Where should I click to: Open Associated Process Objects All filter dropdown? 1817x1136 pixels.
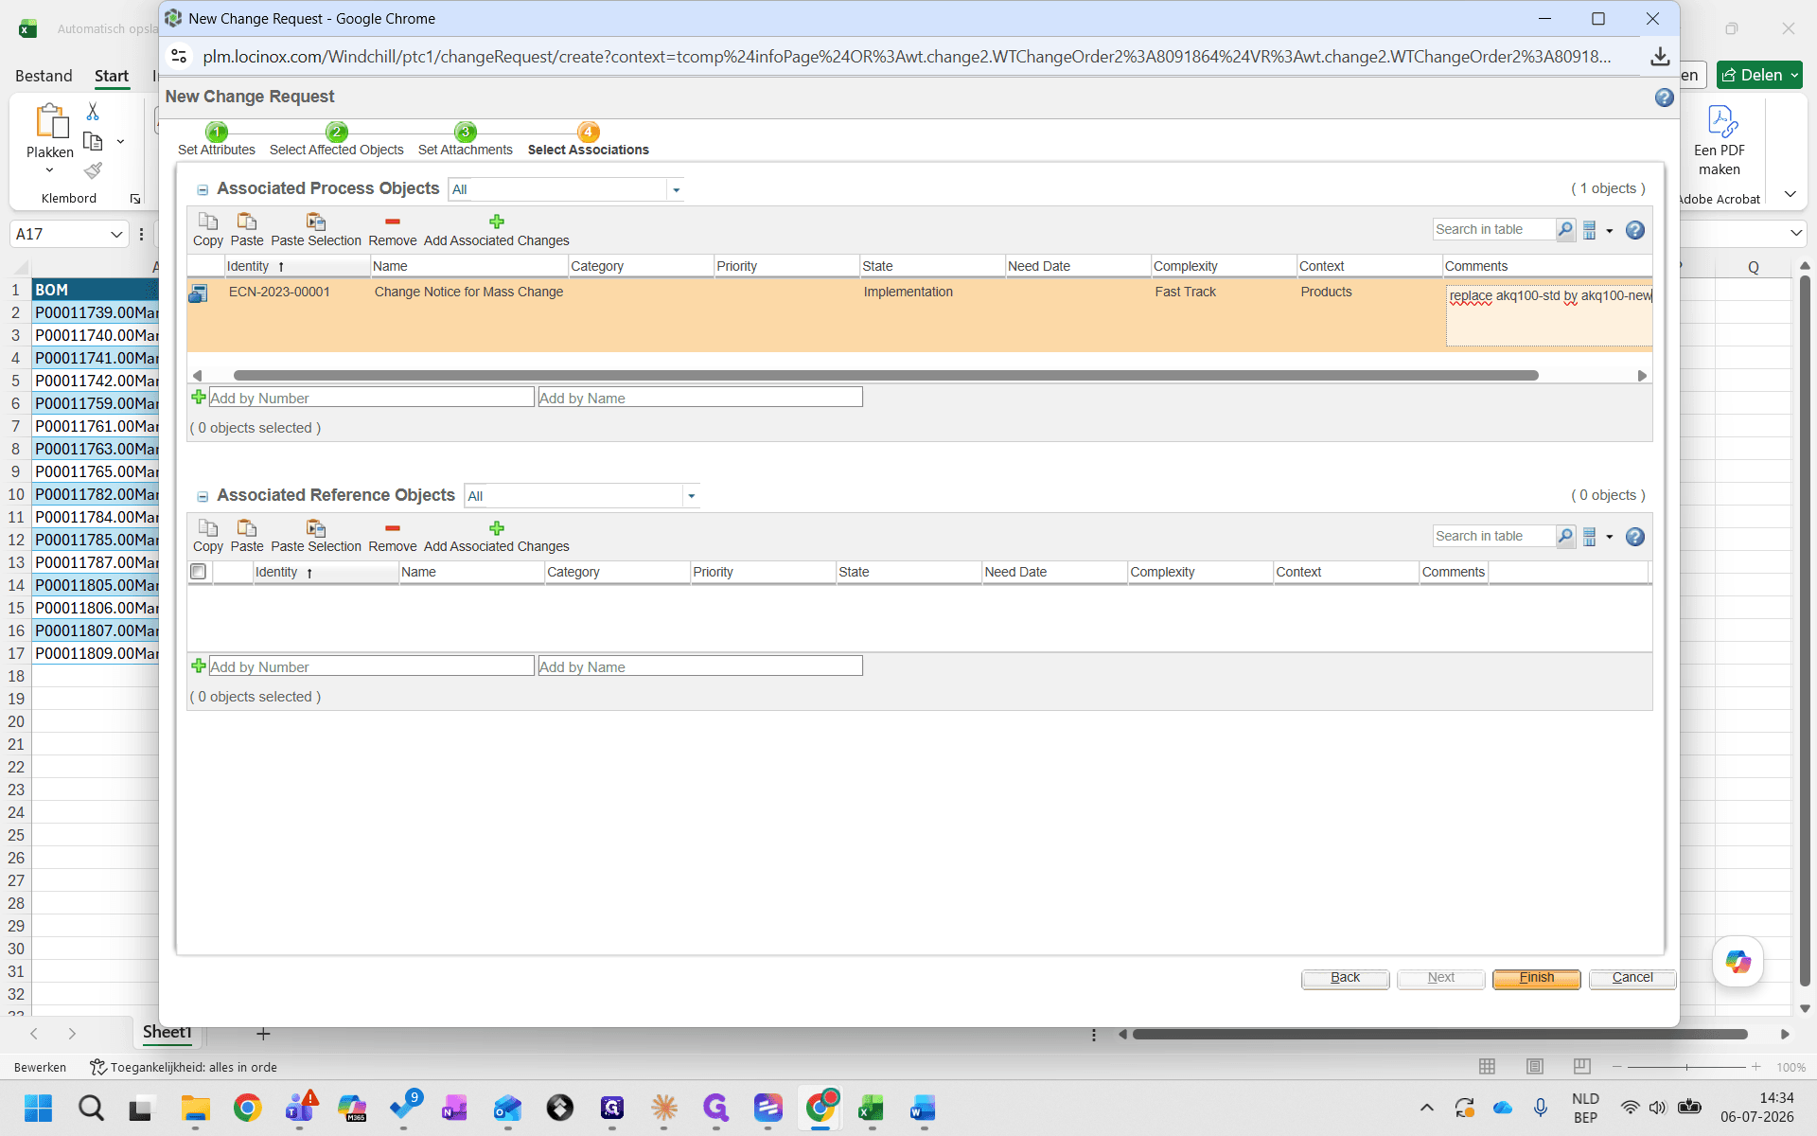pyautogui.click(x=676, y=189)
